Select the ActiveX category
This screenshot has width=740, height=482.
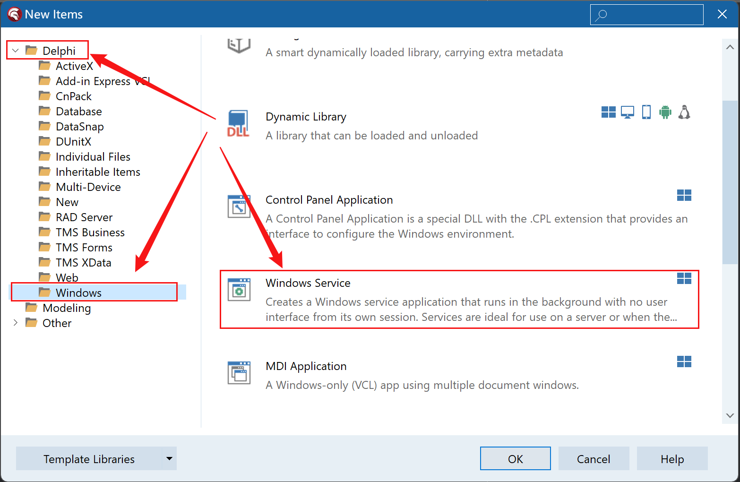(74, 66)
